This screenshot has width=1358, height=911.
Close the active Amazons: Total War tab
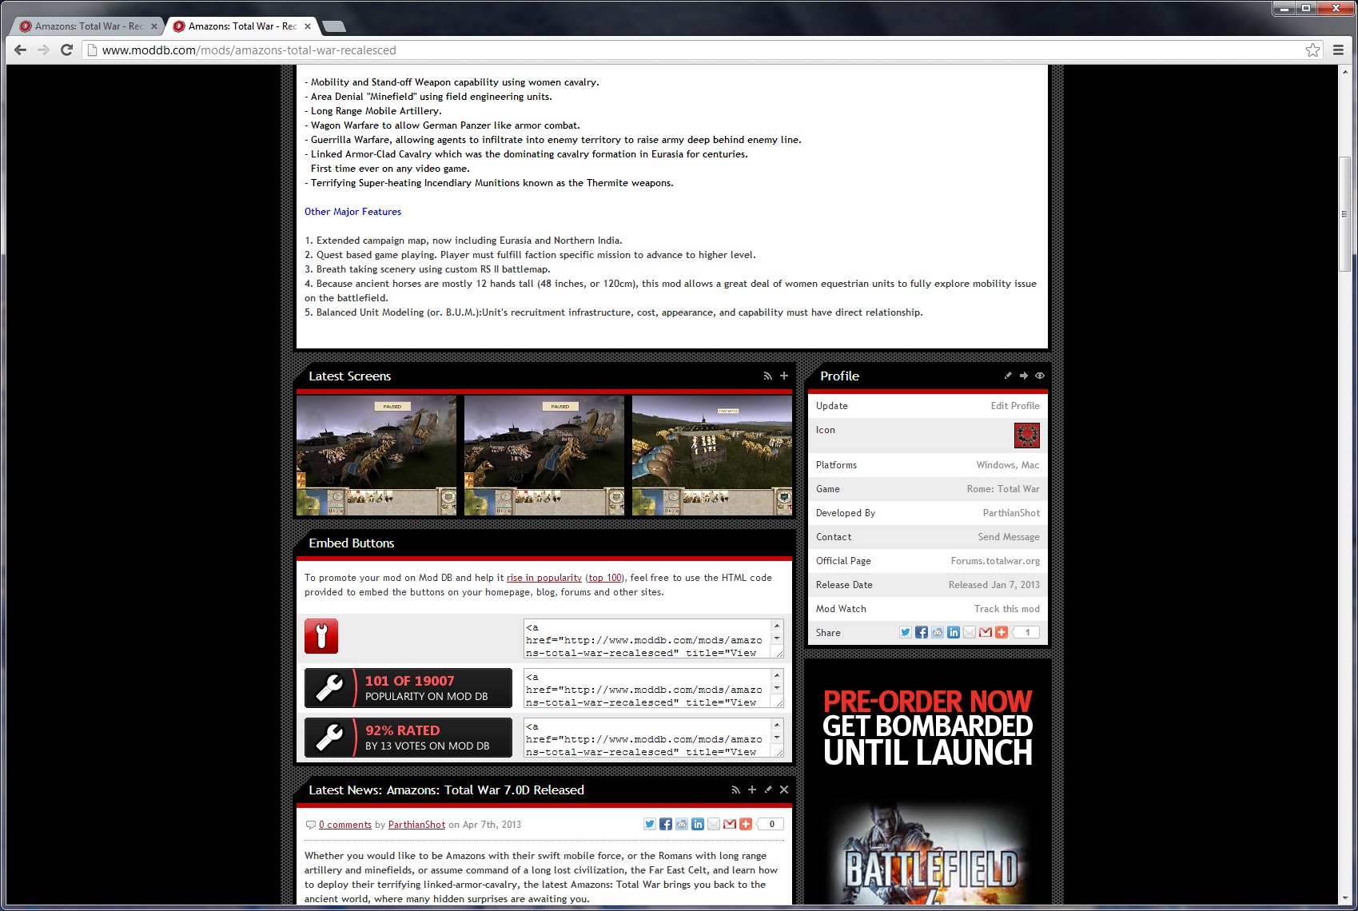(x=308, y=26)
